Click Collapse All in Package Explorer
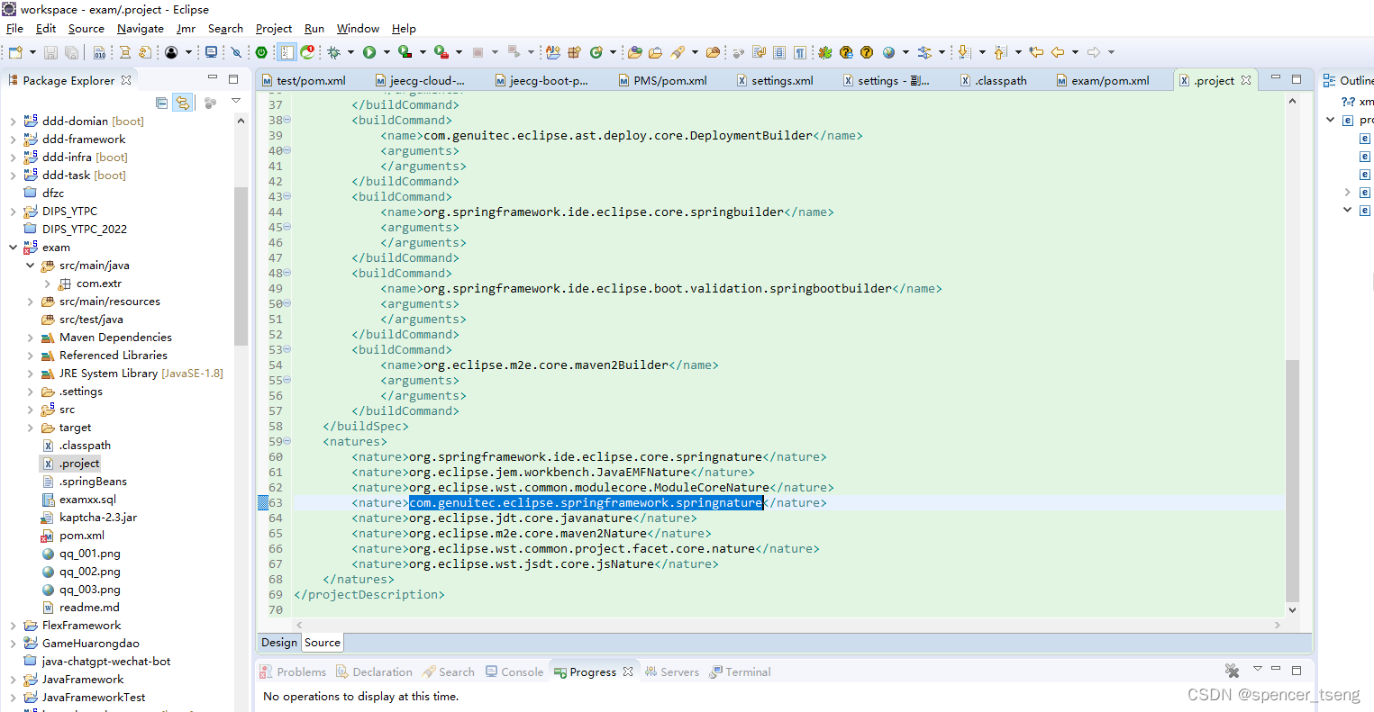 [x=161, y=103]
